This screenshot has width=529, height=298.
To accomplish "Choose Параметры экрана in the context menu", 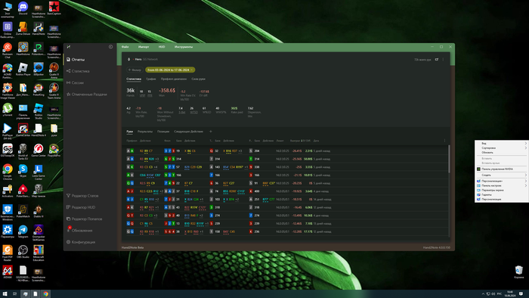I will click(502, 191).
